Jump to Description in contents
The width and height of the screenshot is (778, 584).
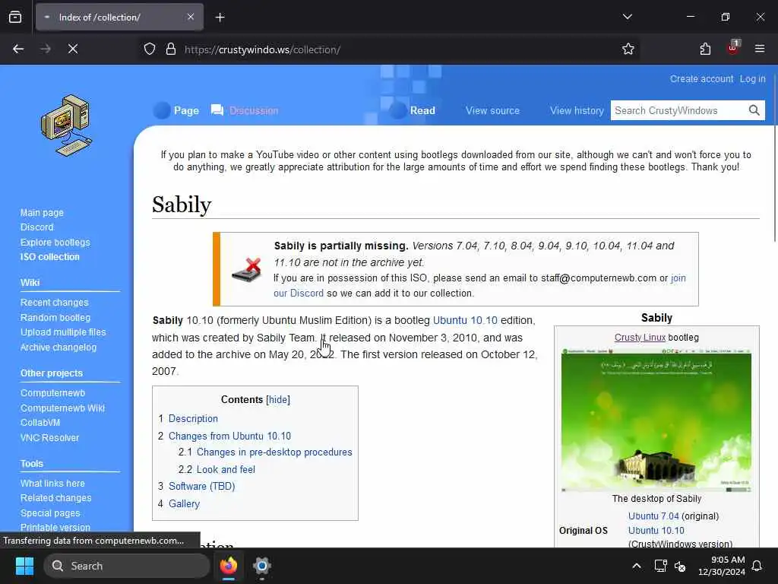pos(193,419)
